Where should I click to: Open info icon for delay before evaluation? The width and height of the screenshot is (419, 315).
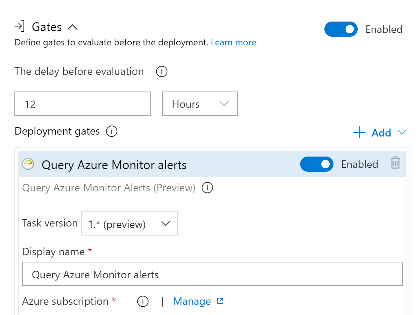coord(162,71)
